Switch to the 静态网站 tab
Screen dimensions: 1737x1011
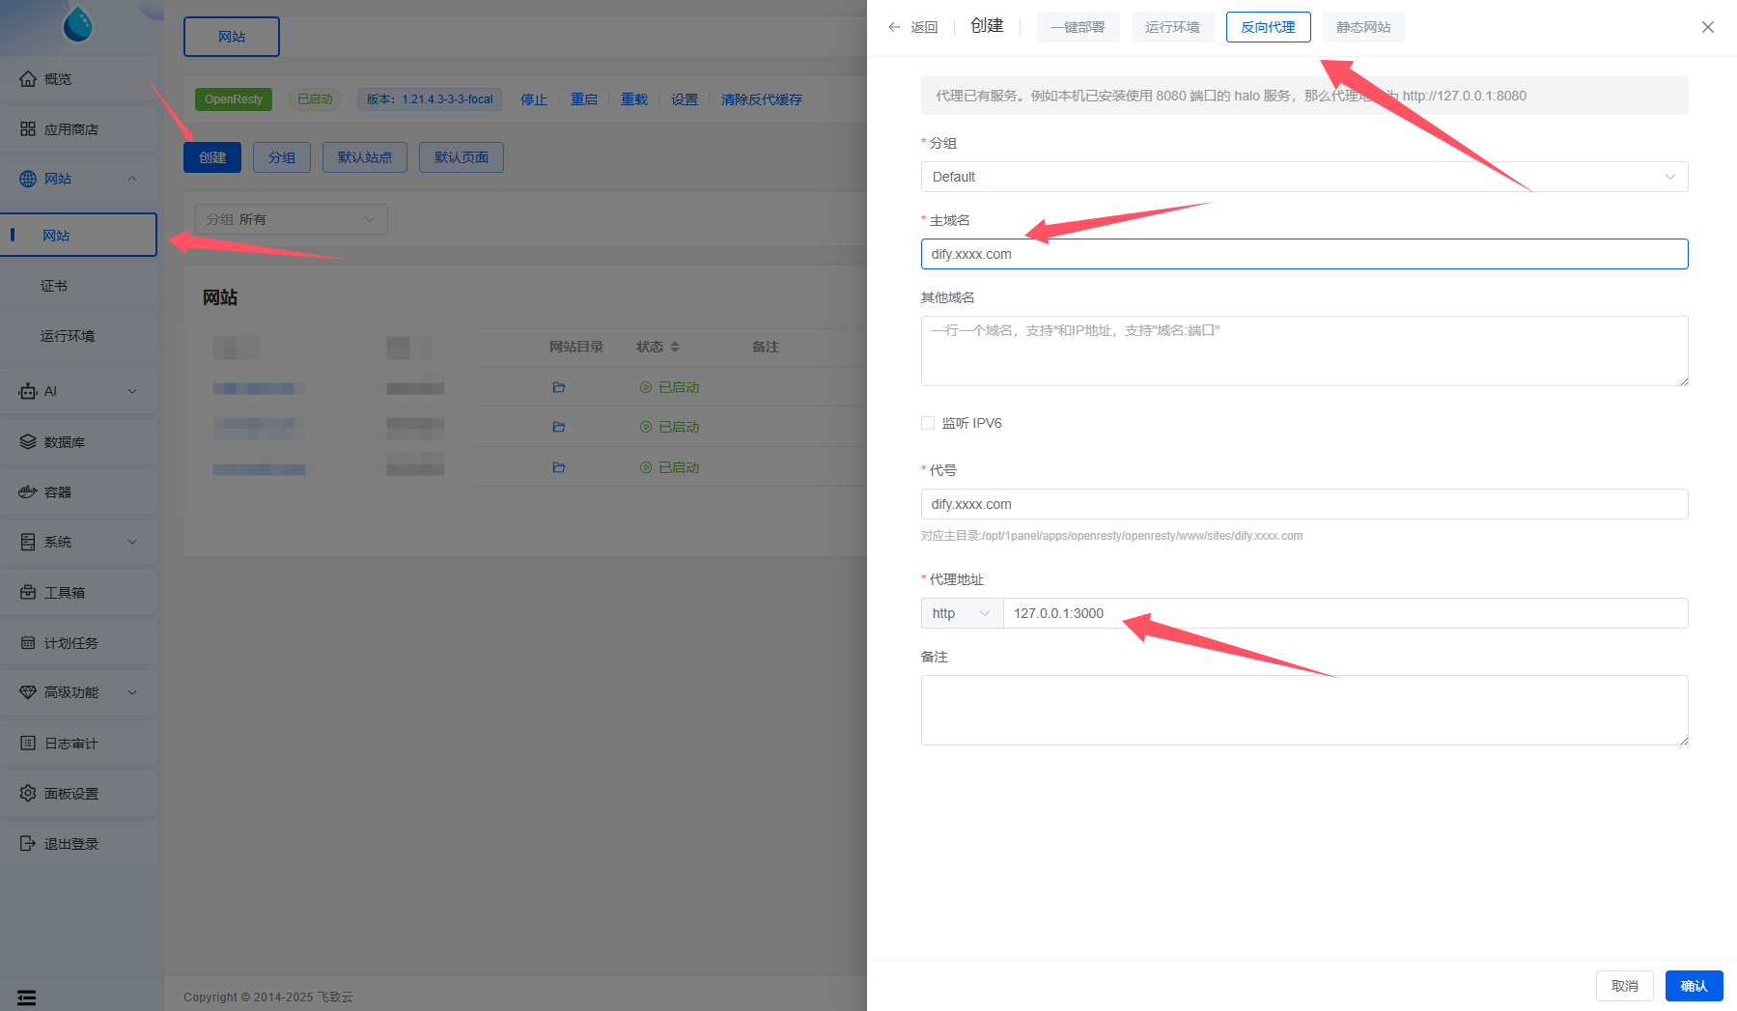coord(1363,27)
